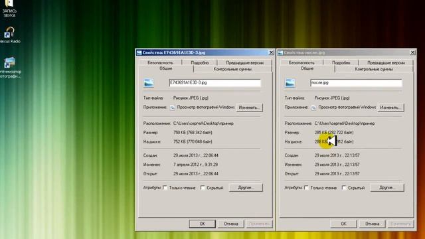Screen dimensions: 425x239
Task: Click the Применить button in после.jpg window
Action: [400, 224]
